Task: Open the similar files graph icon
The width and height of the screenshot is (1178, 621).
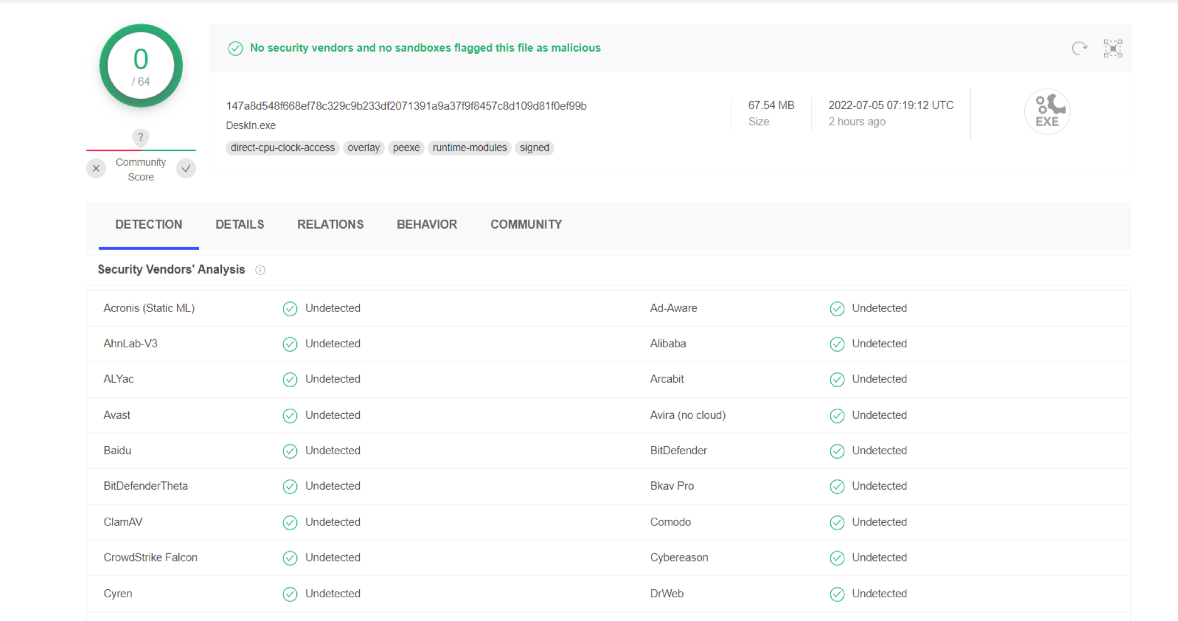Action: pyautogui.click(x=1112, y=48)
